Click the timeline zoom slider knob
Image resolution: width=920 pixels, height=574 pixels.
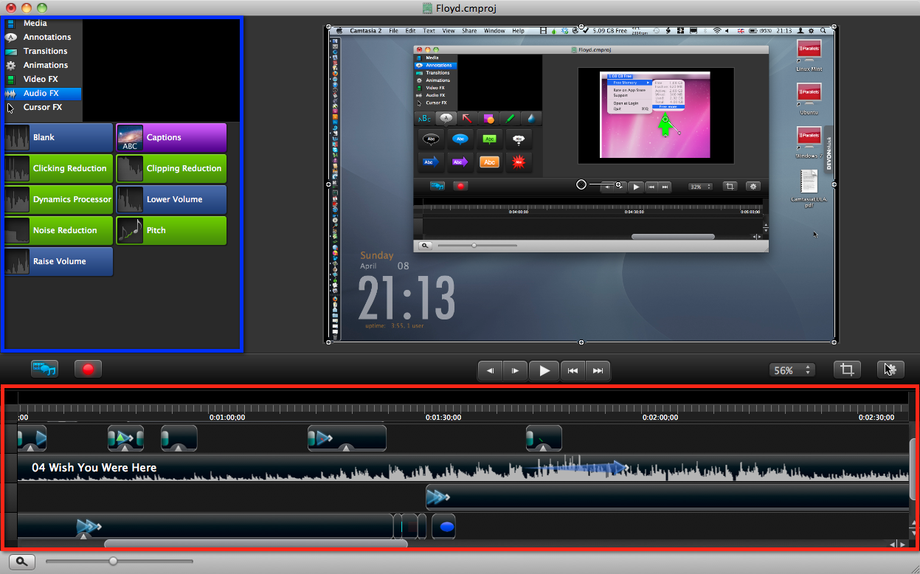113,561
